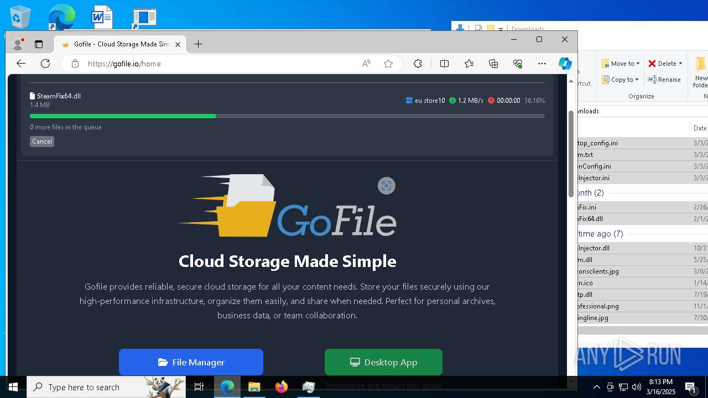
Task: Select nConfig.ini file in Explorer
Action: coord(595,166)
